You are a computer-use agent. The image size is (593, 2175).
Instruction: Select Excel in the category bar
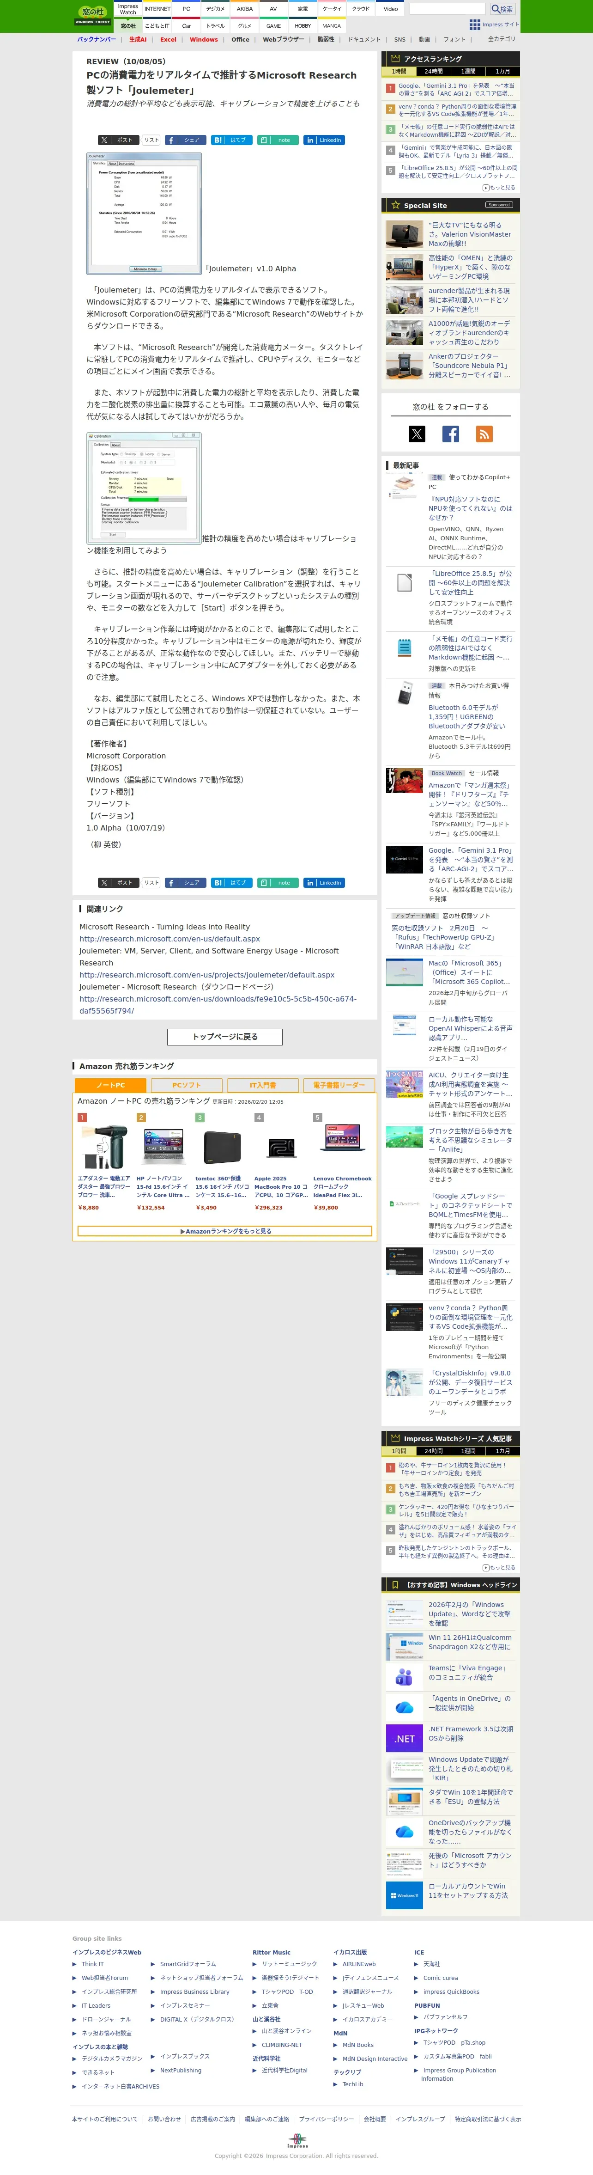169,40
